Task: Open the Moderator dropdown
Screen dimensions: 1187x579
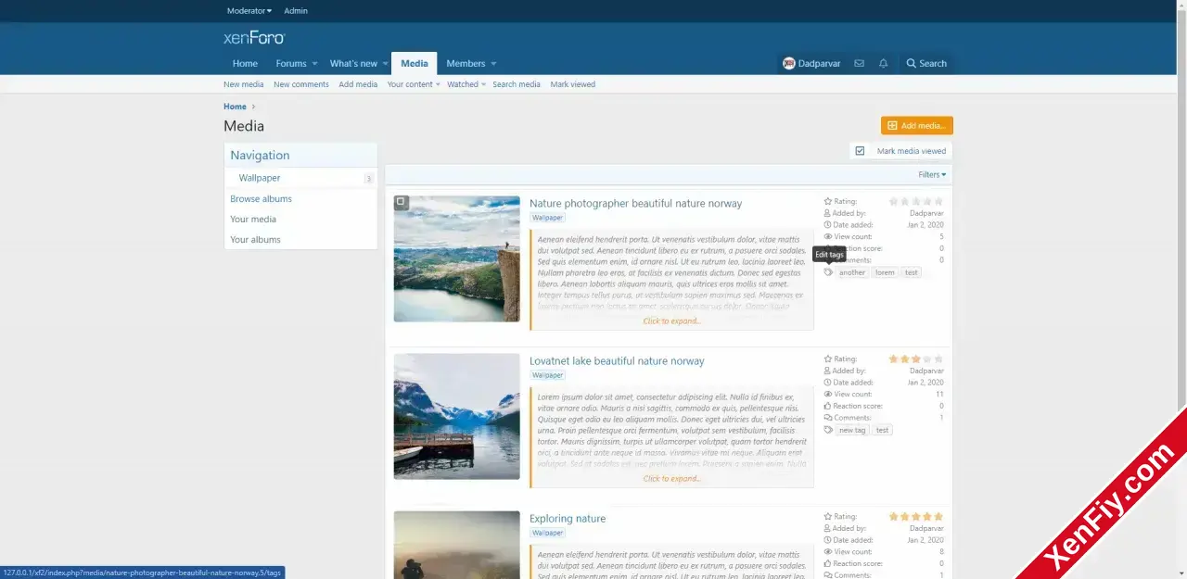Action: click(249, 11)
